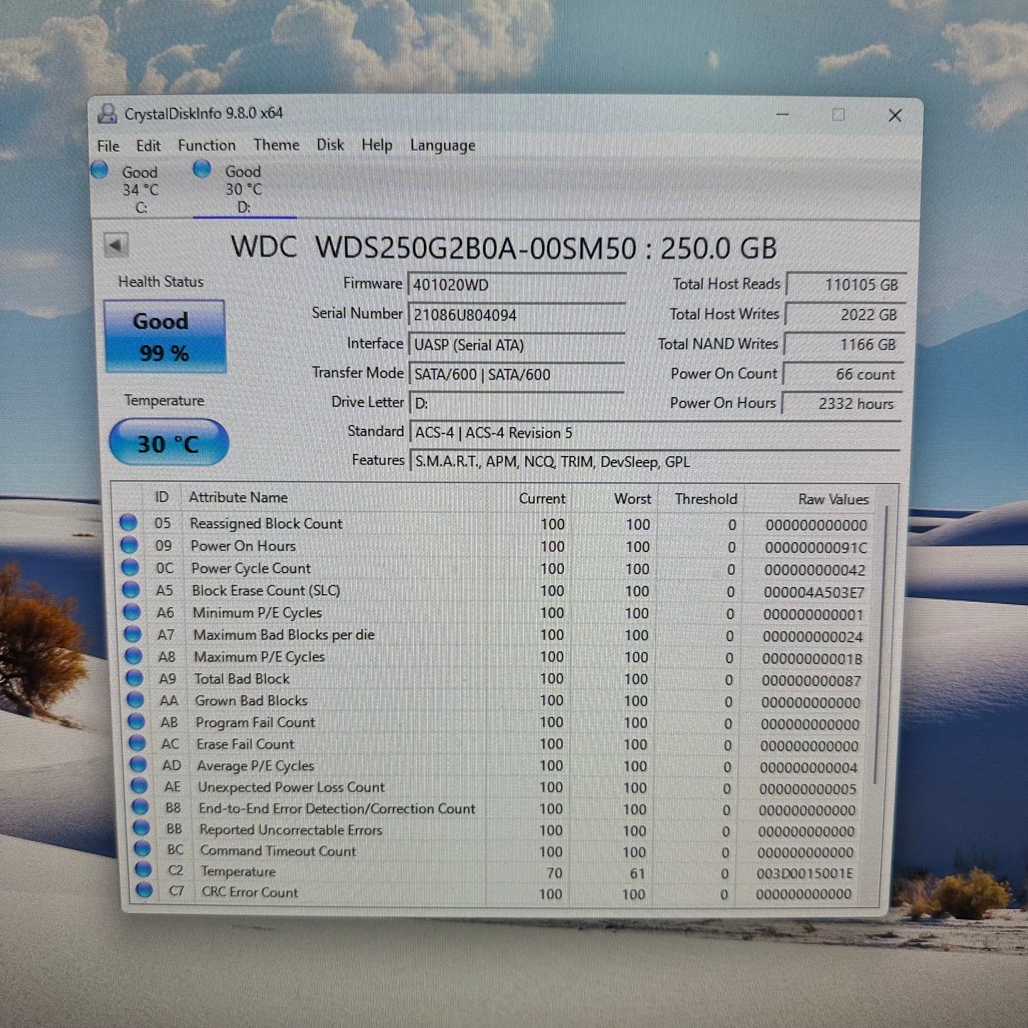This screenshot has height=1028, width=1028.
Task: Click status orb for Erase Fail Count
Action: [137, 743]
